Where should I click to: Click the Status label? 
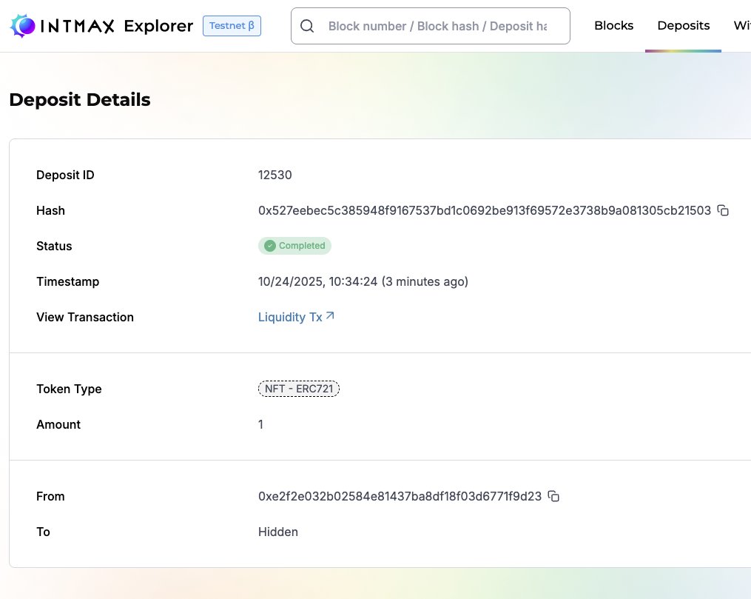[54, 246]
